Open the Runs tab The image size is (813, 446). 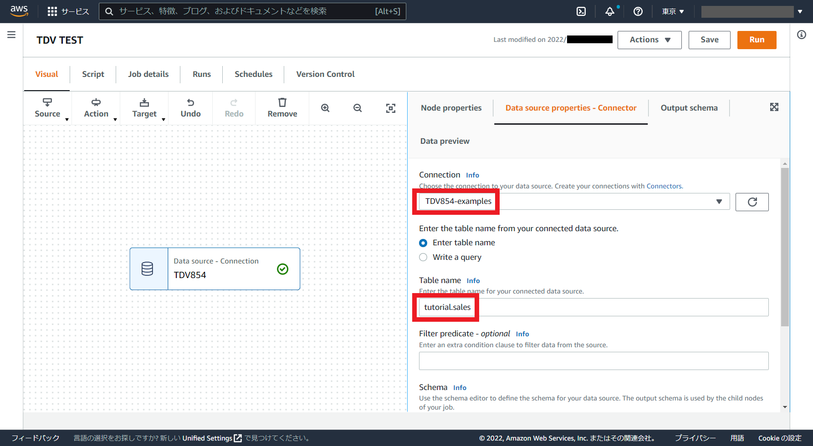[x=201, y=74]
